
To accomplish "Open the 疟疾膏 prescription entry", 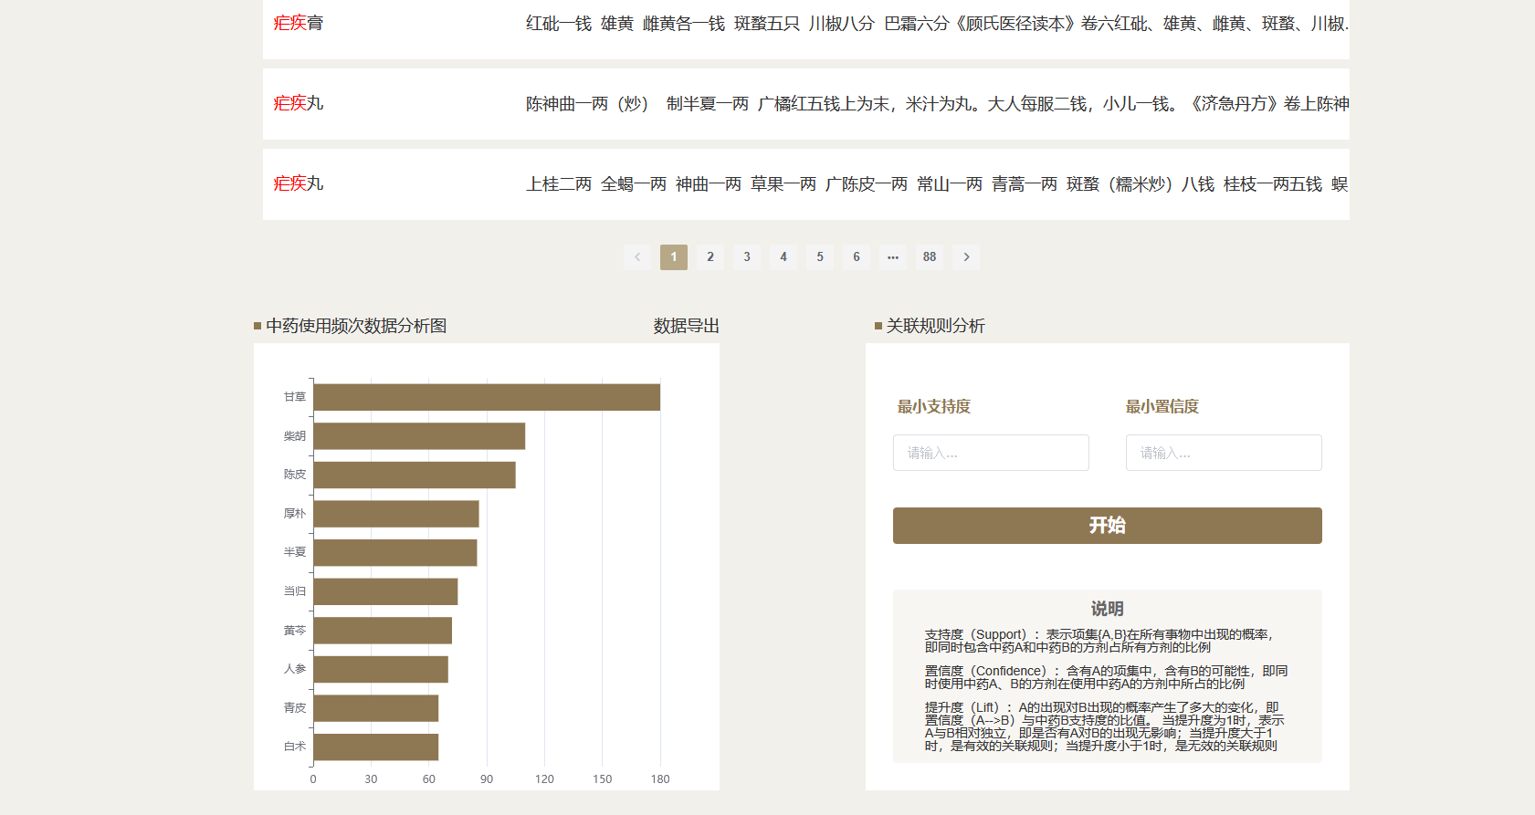I will pos(299,24).
